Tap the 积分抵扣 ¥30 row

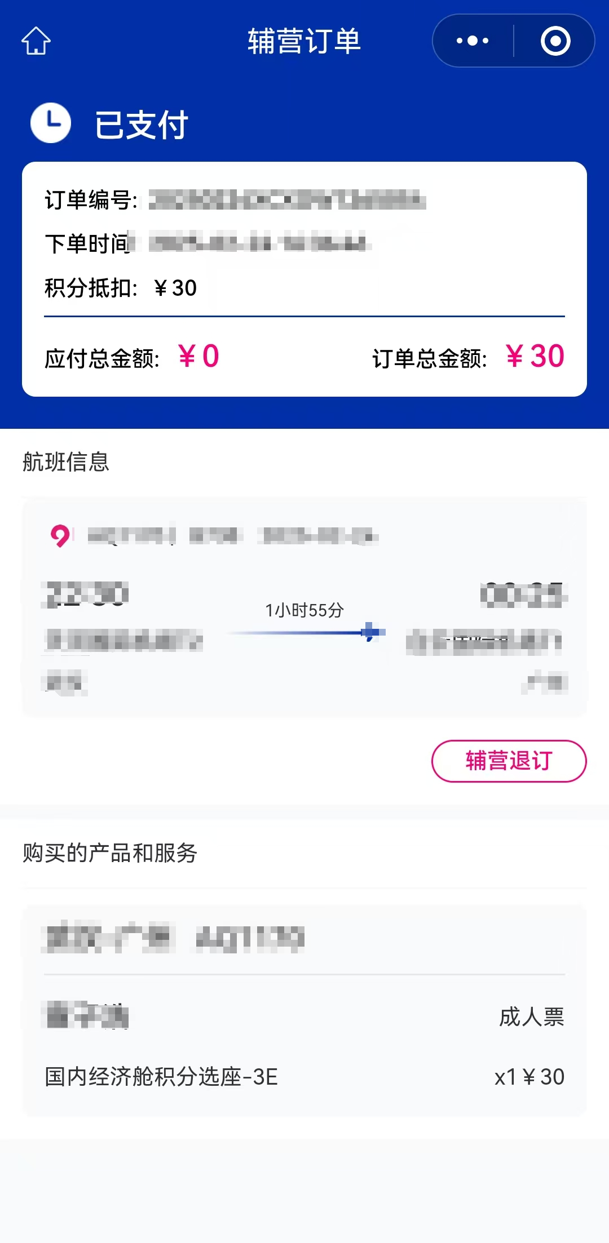point(121,288)
